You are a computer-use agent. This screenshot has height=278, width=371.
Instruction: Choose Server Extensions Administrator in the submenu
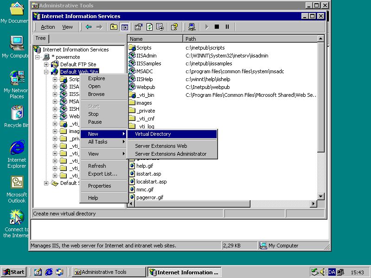170,154
